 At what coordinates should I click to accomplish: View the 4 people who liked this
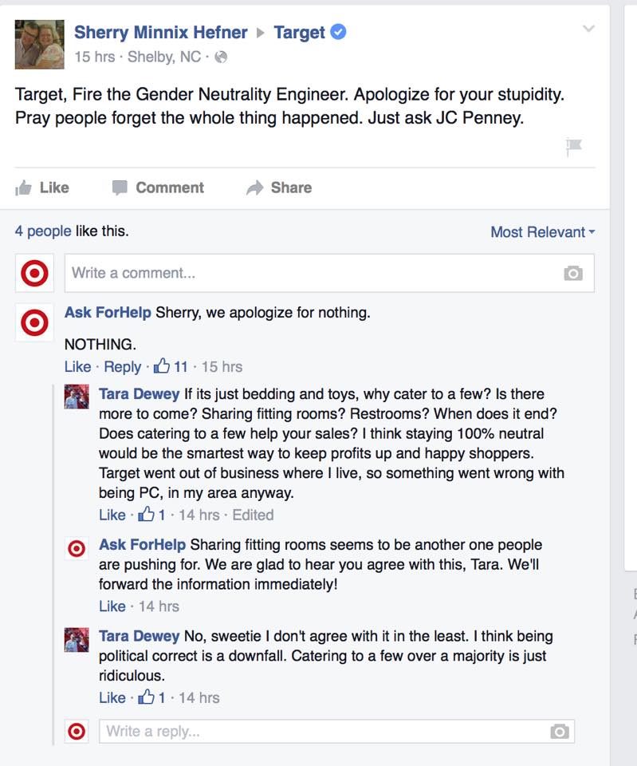[x=42, y=231]
